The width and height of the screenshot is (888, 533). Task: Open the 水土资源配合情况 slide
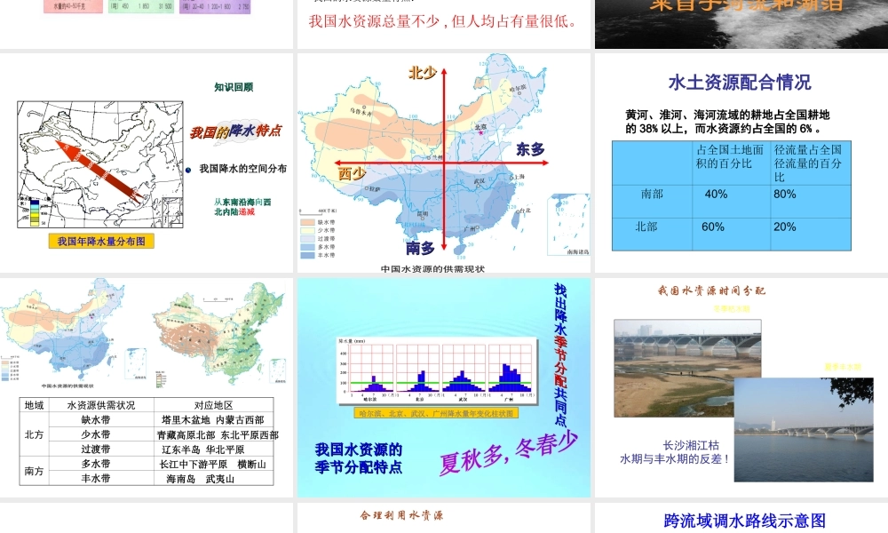[741, 163]
